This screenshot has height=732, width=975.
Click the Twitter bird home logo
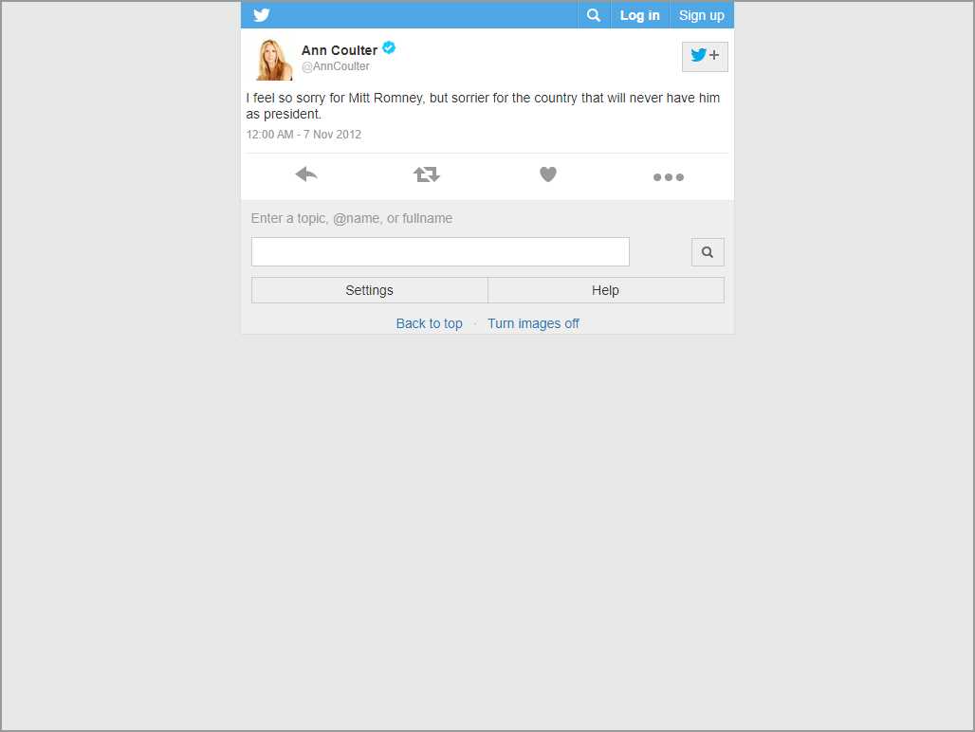point(262,15)
